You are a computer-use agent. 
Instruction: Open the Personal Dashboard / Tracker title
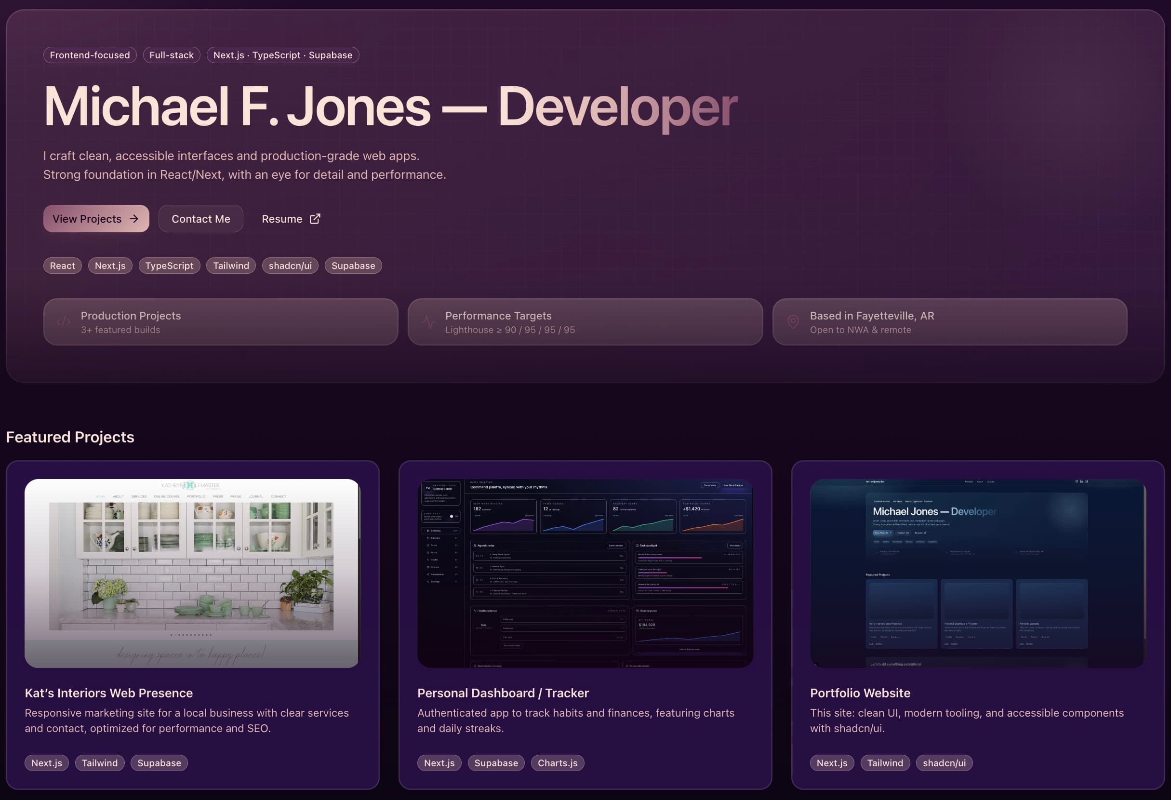(502, 693)
